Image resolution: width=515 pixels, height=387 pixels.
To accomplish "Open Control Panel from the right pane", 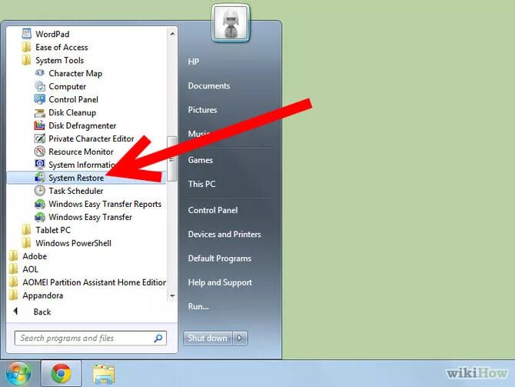I will click(213, 210).
